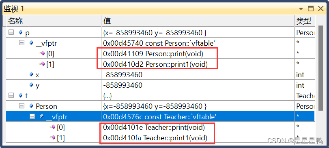This screenshot has width=329, height=148.
Task: Click icon beside Person base class entry
Action: [31, 106]
